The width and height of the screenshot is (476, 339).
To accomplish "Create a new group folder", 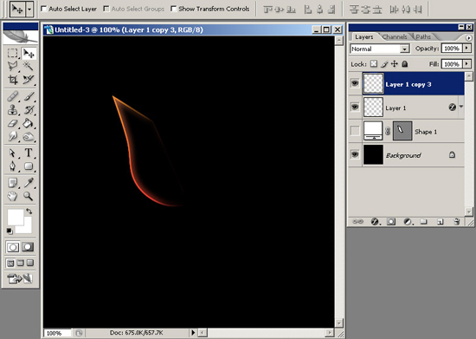I will pos(424,222).
